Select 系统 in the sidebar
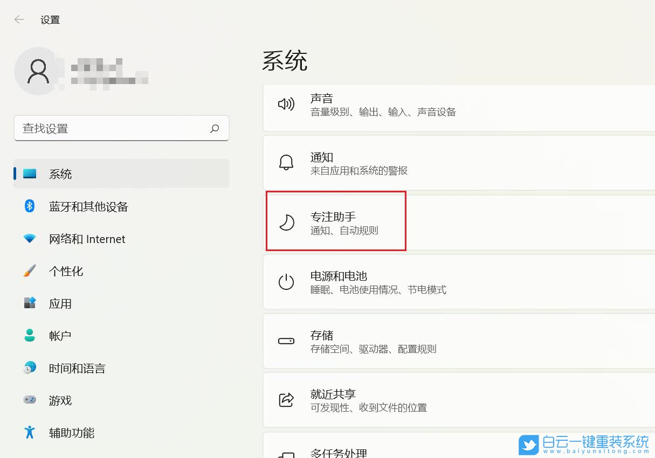The image size is (655, 458). point(61,174)
